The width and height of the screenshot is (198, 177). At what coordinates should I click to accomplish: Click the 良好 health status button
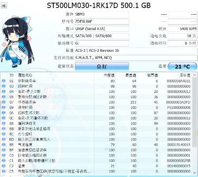click(x=102, y=66)
